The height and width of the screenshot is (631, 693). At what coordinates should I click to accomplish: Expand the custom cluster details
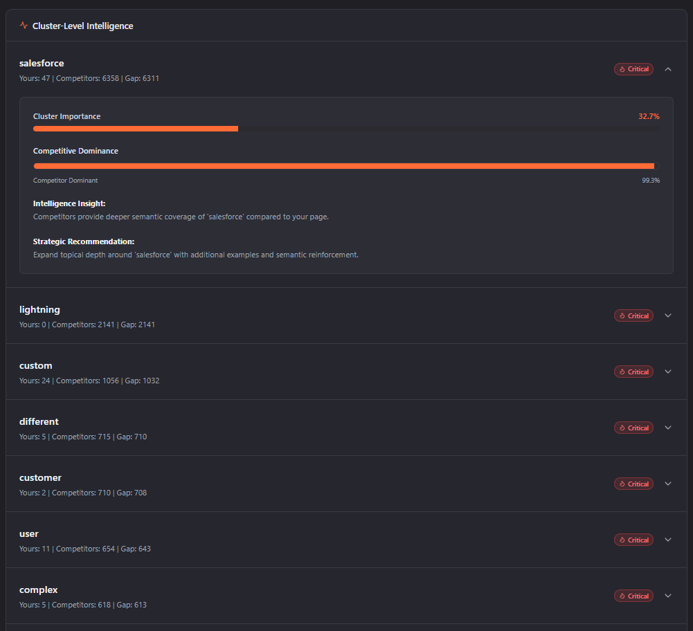pyautogui.click(x=667, y=372)
